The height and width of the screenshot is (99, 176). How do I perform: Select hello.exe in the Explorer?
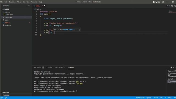point(8,25)
